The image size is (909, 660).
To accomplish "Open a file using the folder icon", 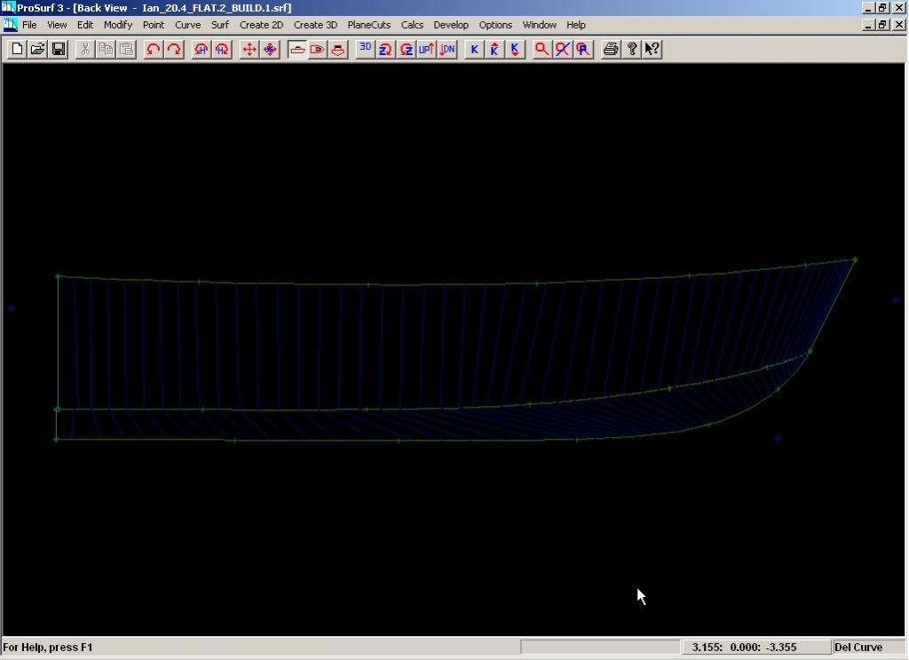I will click(x=37, y=50).
